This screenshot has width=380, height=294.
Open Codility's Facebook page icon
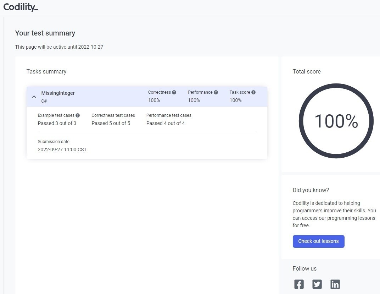click(299, 284)
